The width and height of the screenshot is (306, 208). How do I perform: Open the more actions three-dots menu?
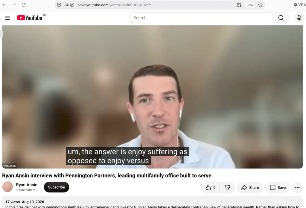[297, 188]
